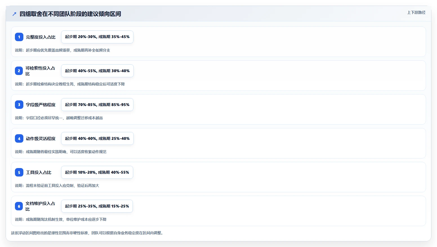
Task: Click the heading 四组取舍在不同团队阶段的建议倾向区间
Action: coord(70,14)
